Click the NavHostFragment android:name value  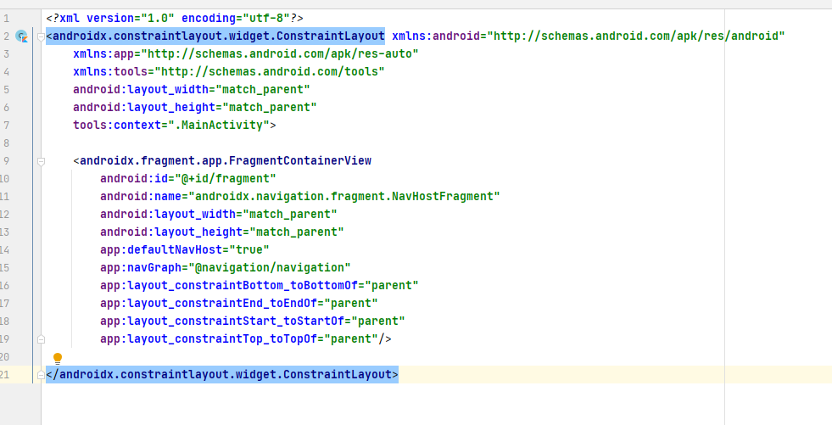[344, 196]
